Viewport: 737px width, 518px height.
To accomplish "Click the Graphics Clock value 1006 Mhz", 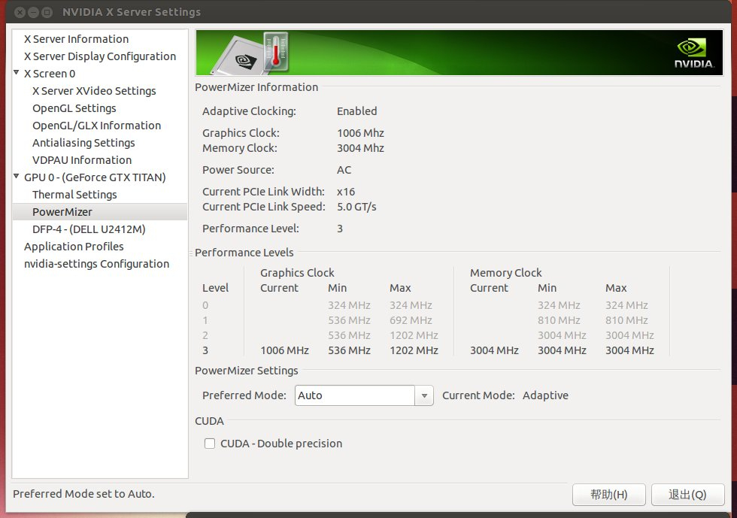I will pyautogui.click(x=360, y=133).
